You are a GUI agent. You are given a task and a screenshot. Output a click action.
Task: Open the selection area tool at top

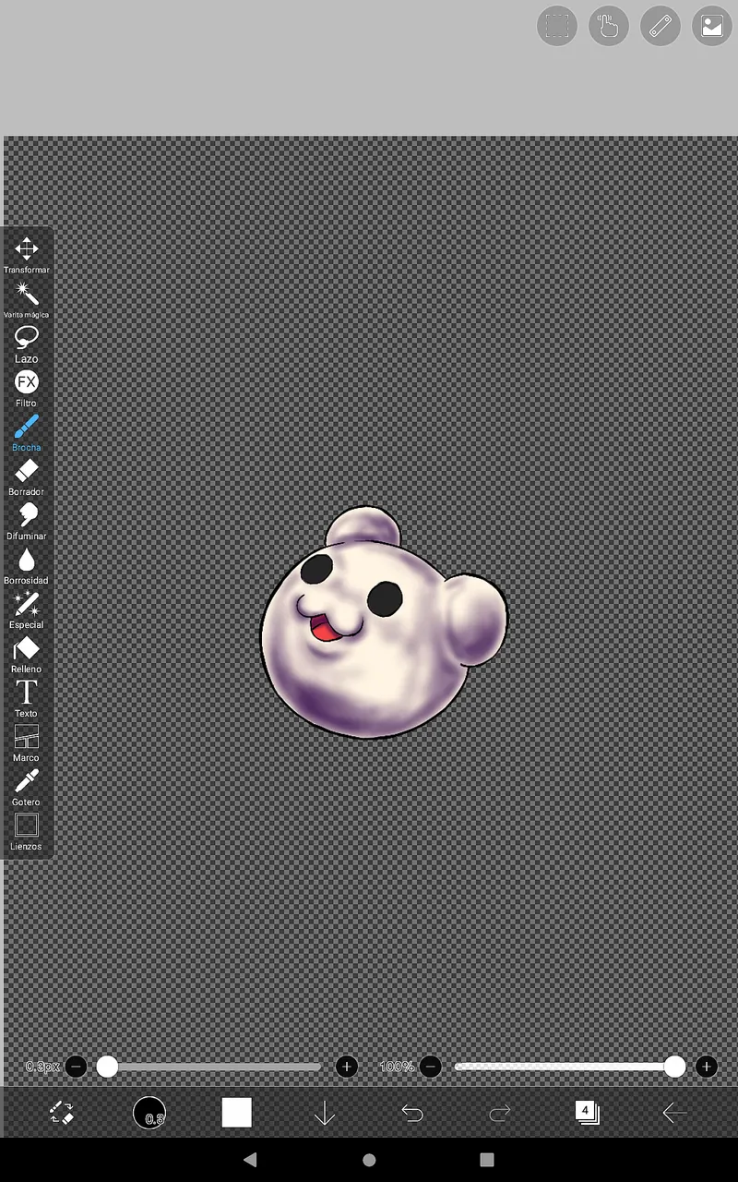pyautogui.click(x=556, y=26)
